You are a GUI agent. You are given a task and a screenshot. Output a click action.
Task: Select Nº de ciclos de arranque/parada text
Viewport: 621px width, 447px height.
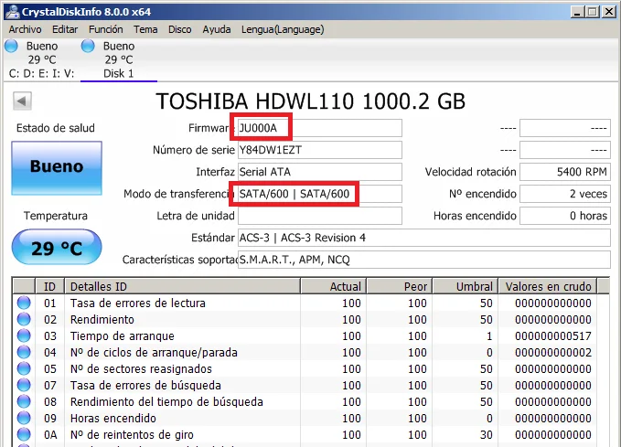(x=154, y=352)
